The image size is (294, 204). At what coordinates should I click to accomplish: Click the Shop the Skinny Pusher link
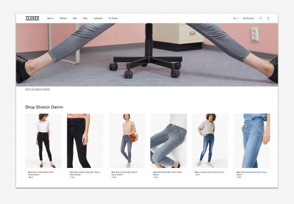(37, 89)
